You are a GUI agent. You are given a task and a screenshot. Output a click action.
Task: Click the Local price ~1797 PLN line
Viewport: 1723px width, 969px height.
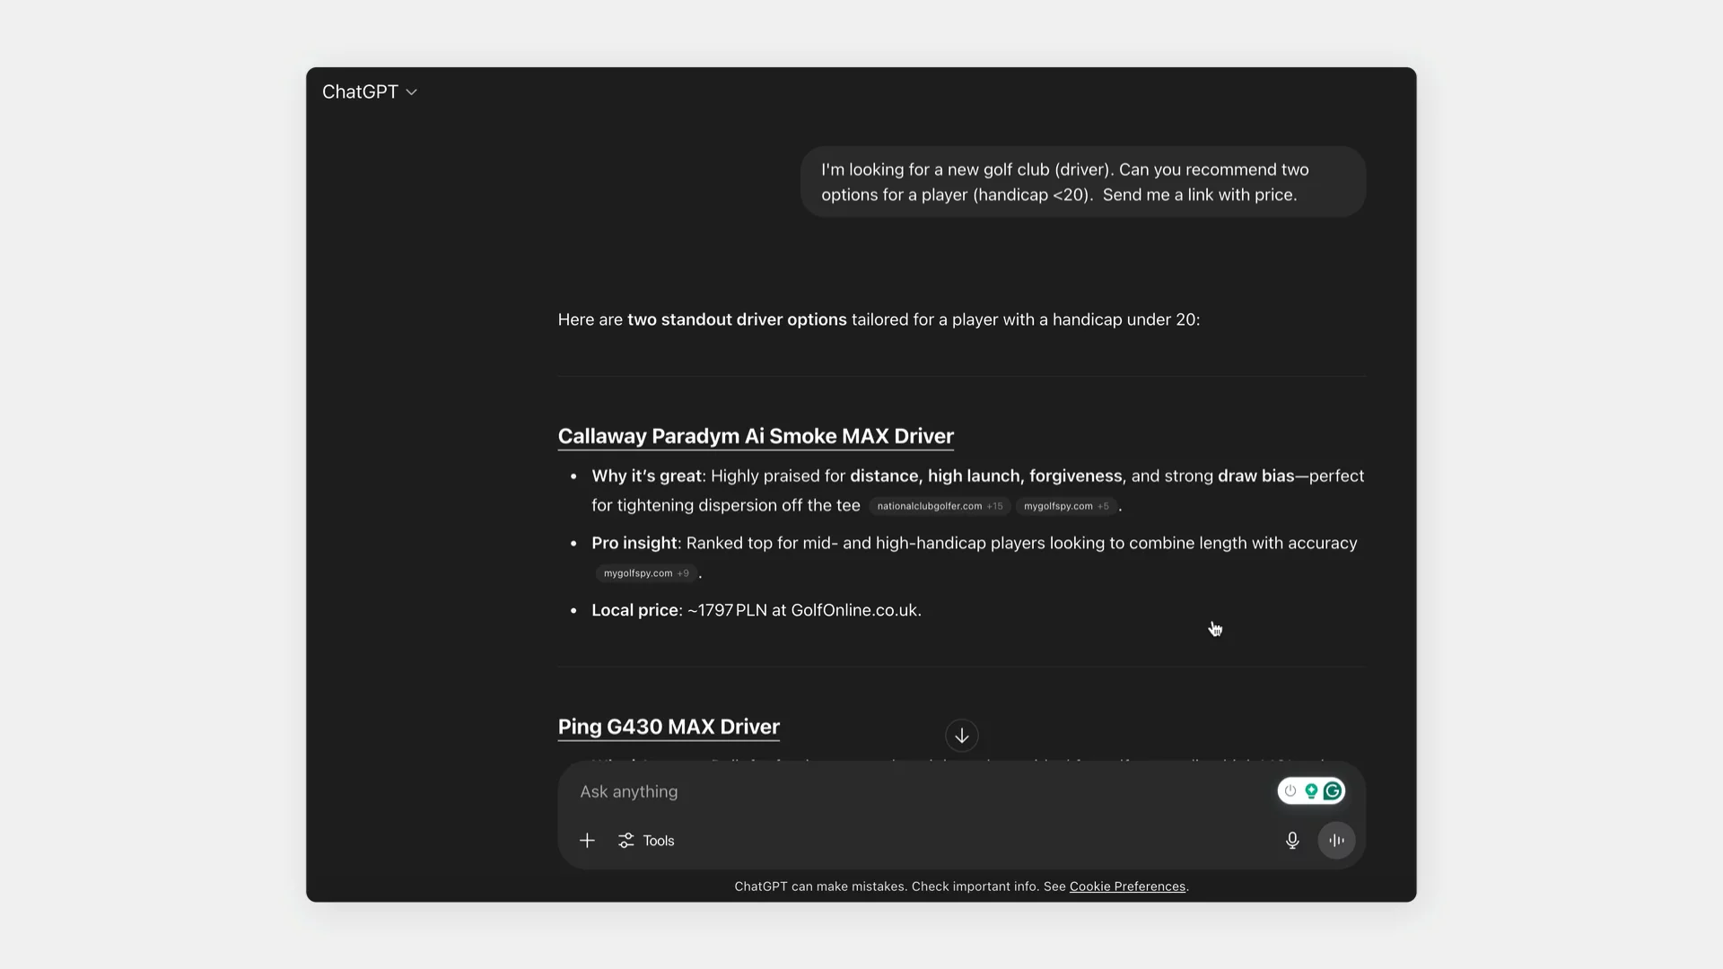(x=757, y=610)
